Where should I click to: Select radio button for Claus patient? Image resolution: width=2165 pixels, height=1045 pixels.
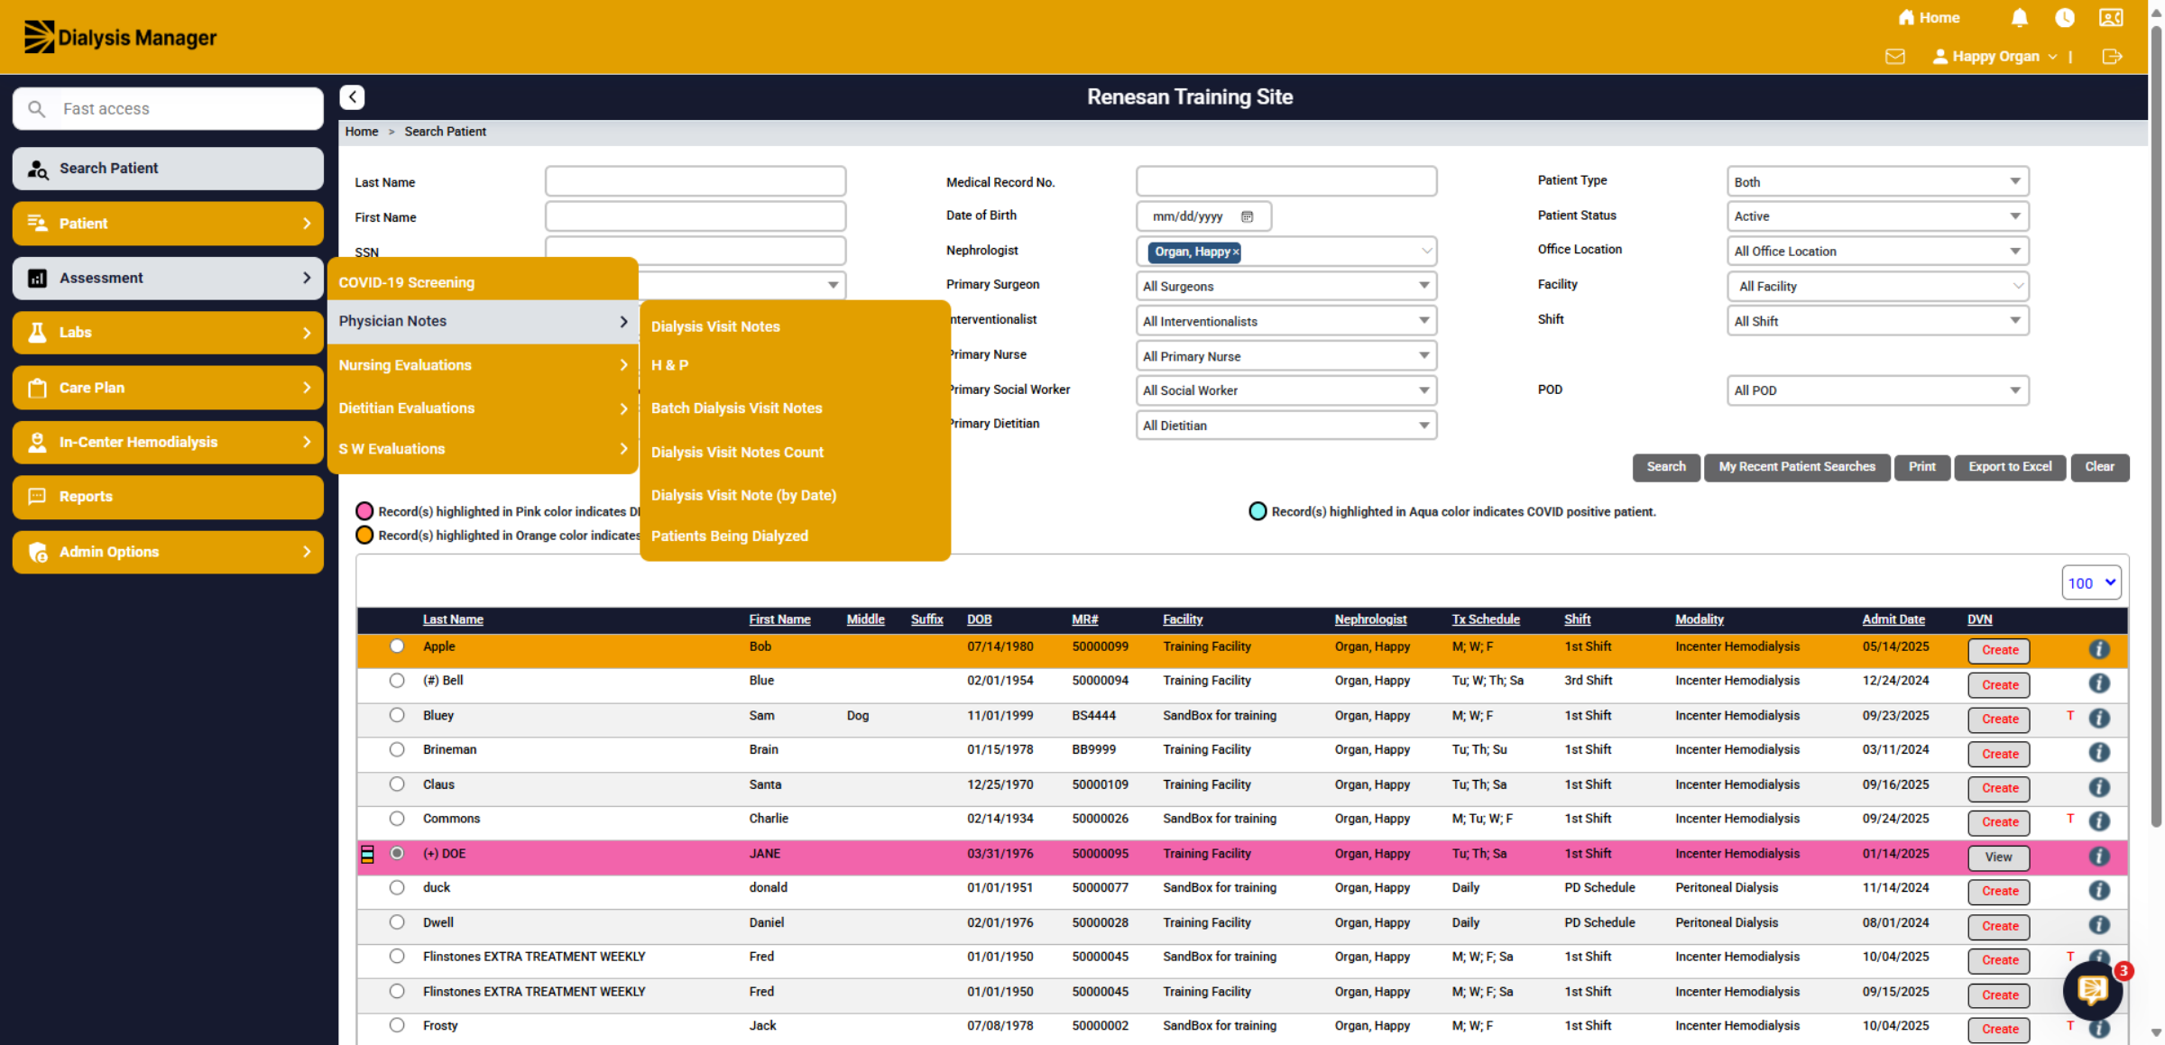click(x=397, y=784)
